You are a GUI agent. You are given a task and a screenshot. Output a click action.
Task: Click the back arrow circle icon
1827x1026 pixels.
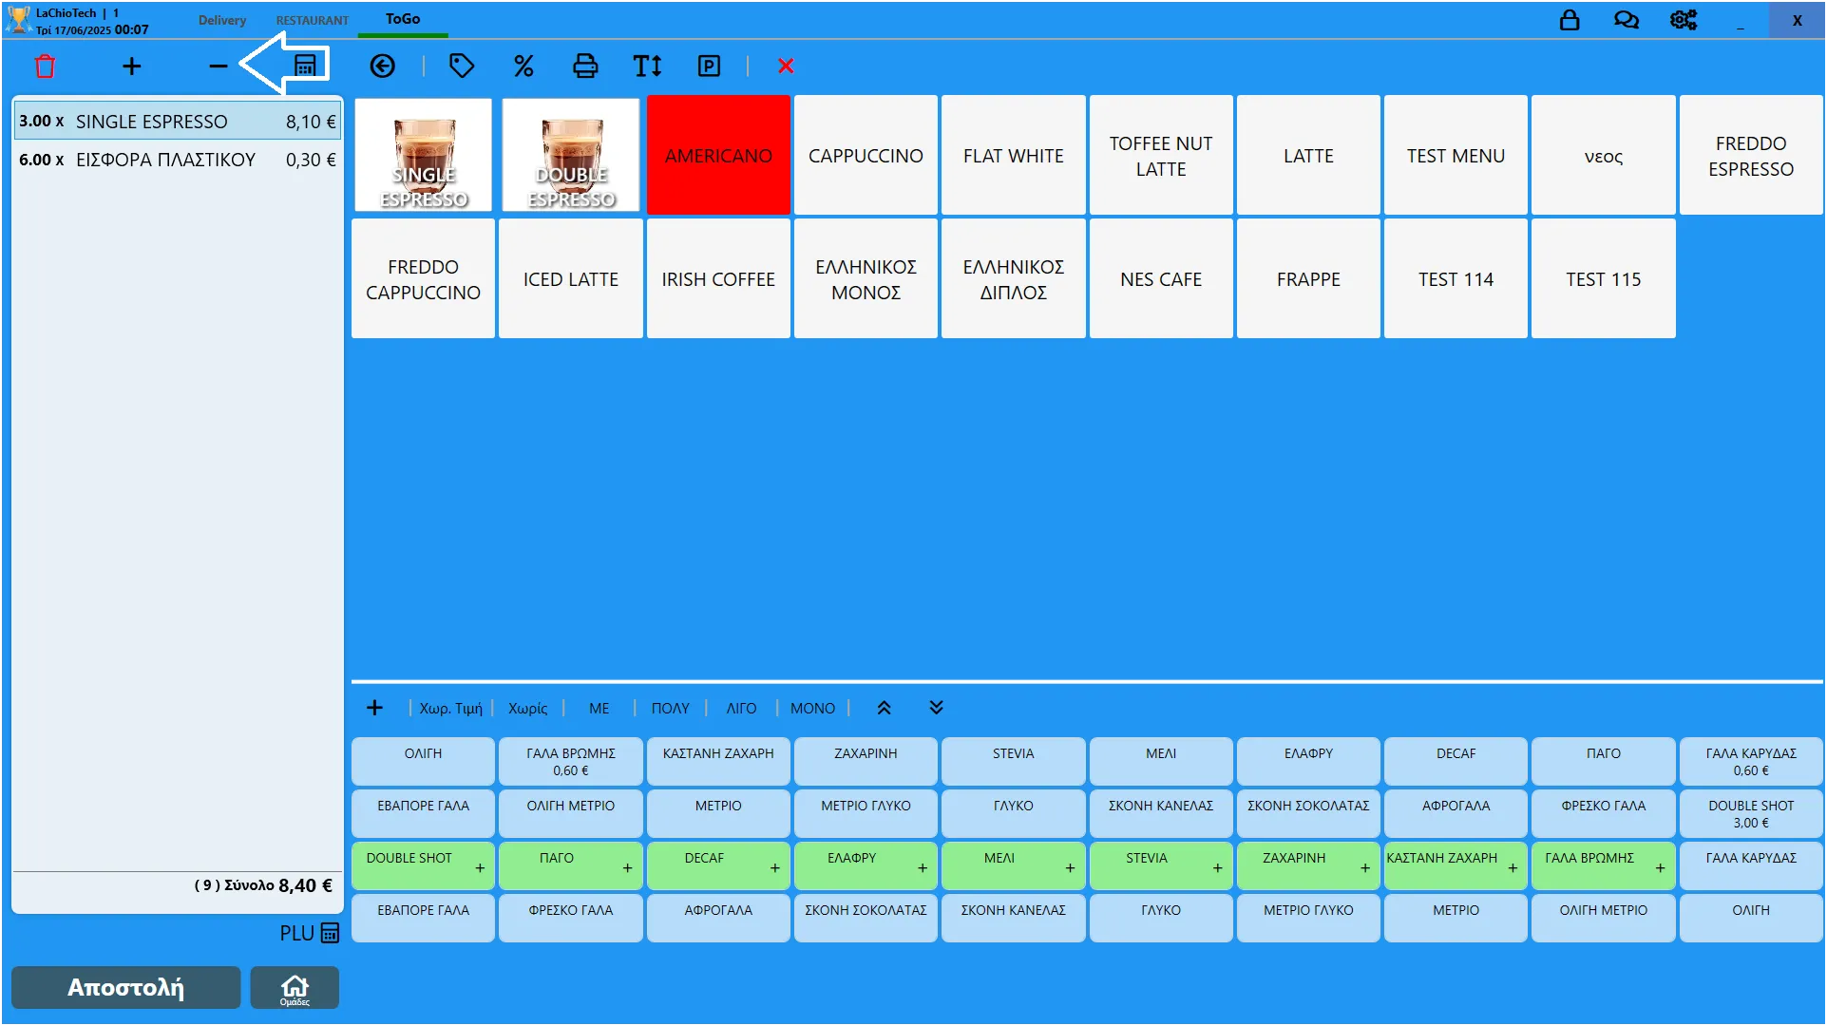click(x=382, y=66)
